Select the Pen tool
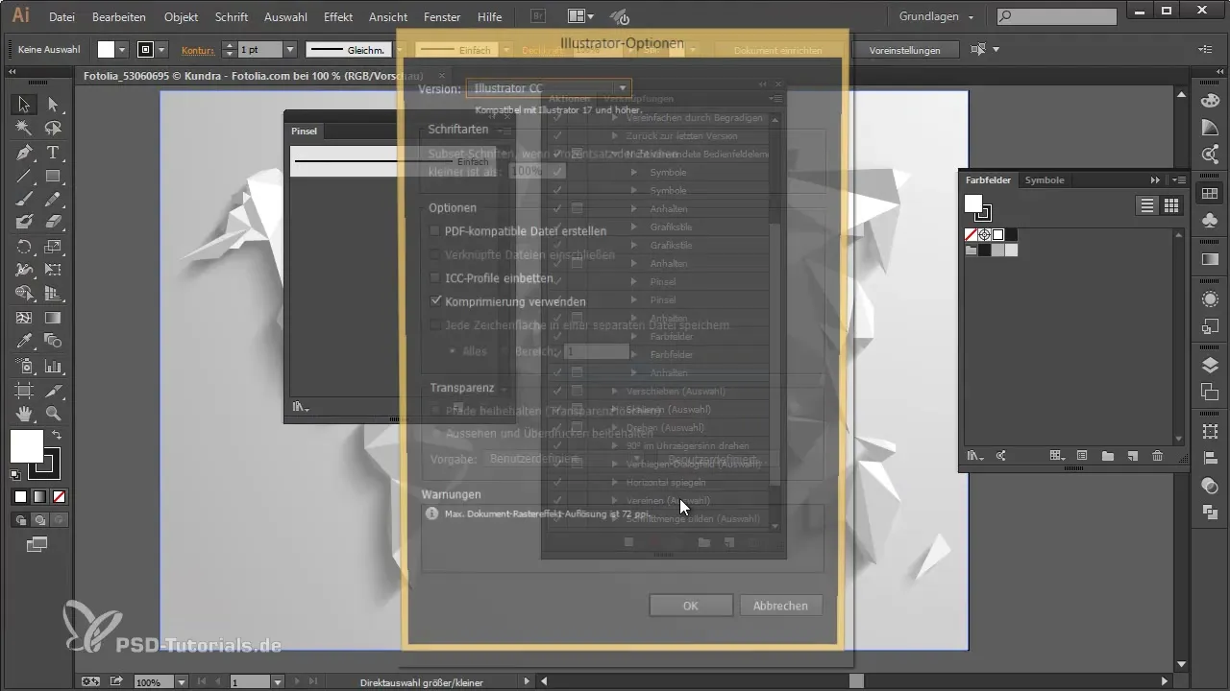Viewport: 1230px width, 691px height. 24,153
